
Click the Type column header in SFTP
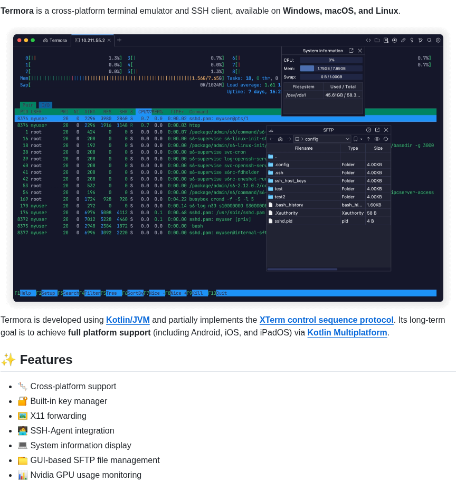point(353,148)
